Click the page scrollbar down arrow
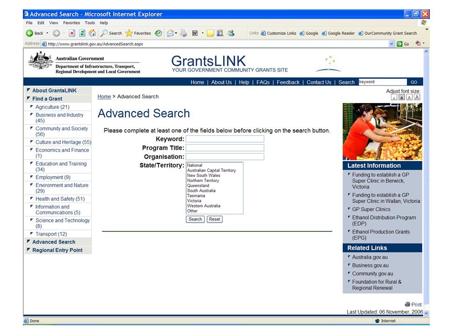The image size is (449, 336). [426, 313]
